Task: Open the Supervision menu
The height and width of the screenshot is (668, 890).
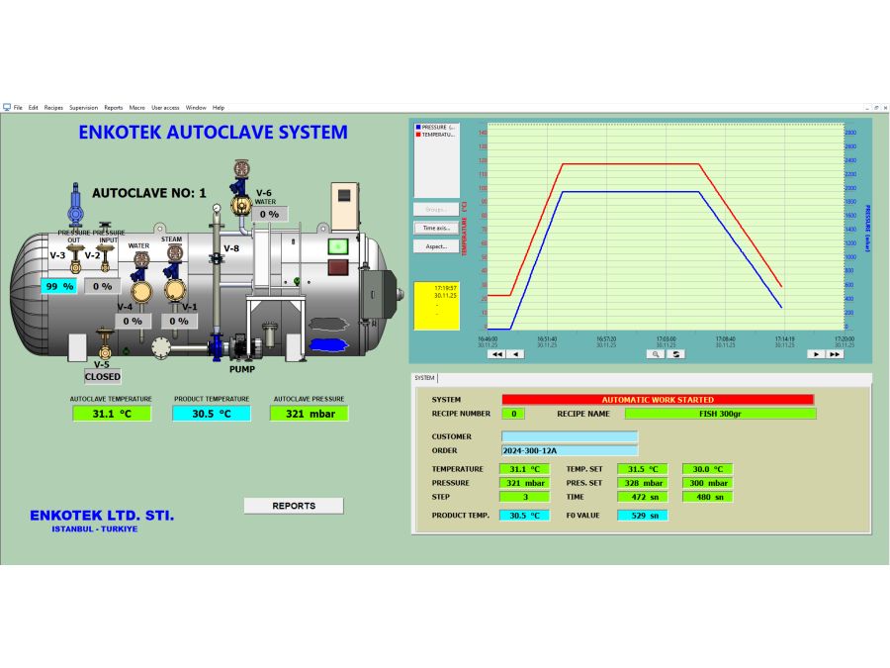Action: point(83,107)
